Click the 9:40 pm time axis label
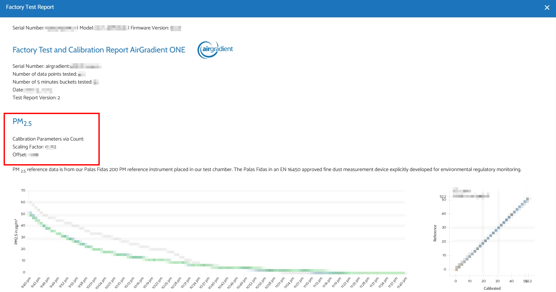This screenshot has width=556, height=292. (26, 282)
